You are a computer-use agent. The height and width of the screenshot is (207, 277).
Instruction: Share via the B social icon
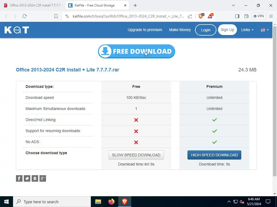35,178
